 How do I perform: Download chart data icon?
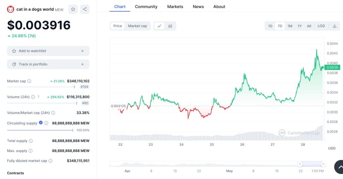pyautogui.click(x=334, y=26)
